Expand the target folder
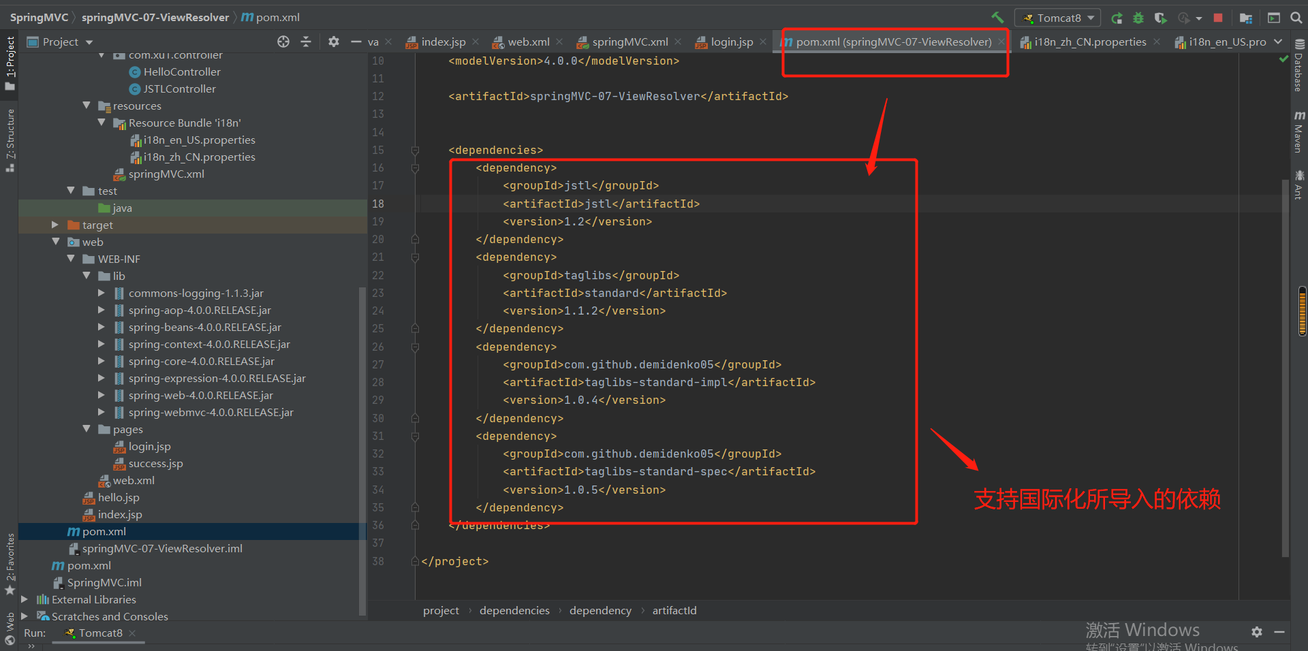Image resolution: width=1308 pixels, height=651 pixels. (x=55, y=225)
